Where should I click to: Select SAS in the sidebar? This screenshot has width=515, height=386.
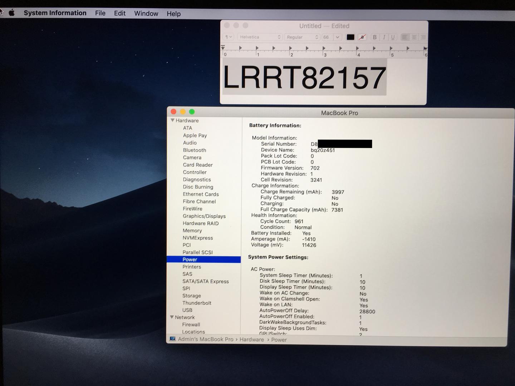(187, 274)
